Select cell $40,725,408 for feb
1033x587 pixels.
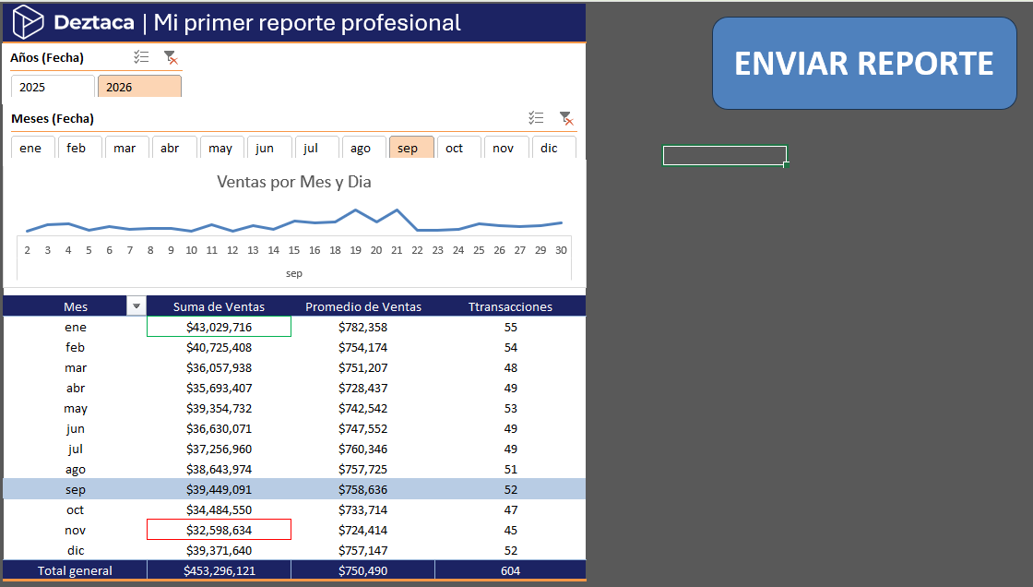click(219, 348)
